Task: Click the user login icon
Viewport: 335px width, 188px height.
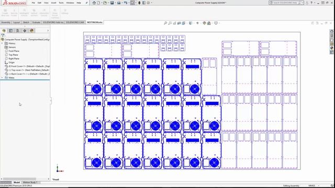Action: (x=307, y=3)
